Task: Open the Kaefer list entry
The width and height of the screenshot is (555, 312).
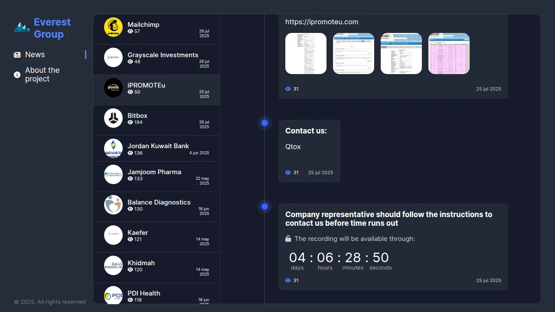Action: coord(138,233)
